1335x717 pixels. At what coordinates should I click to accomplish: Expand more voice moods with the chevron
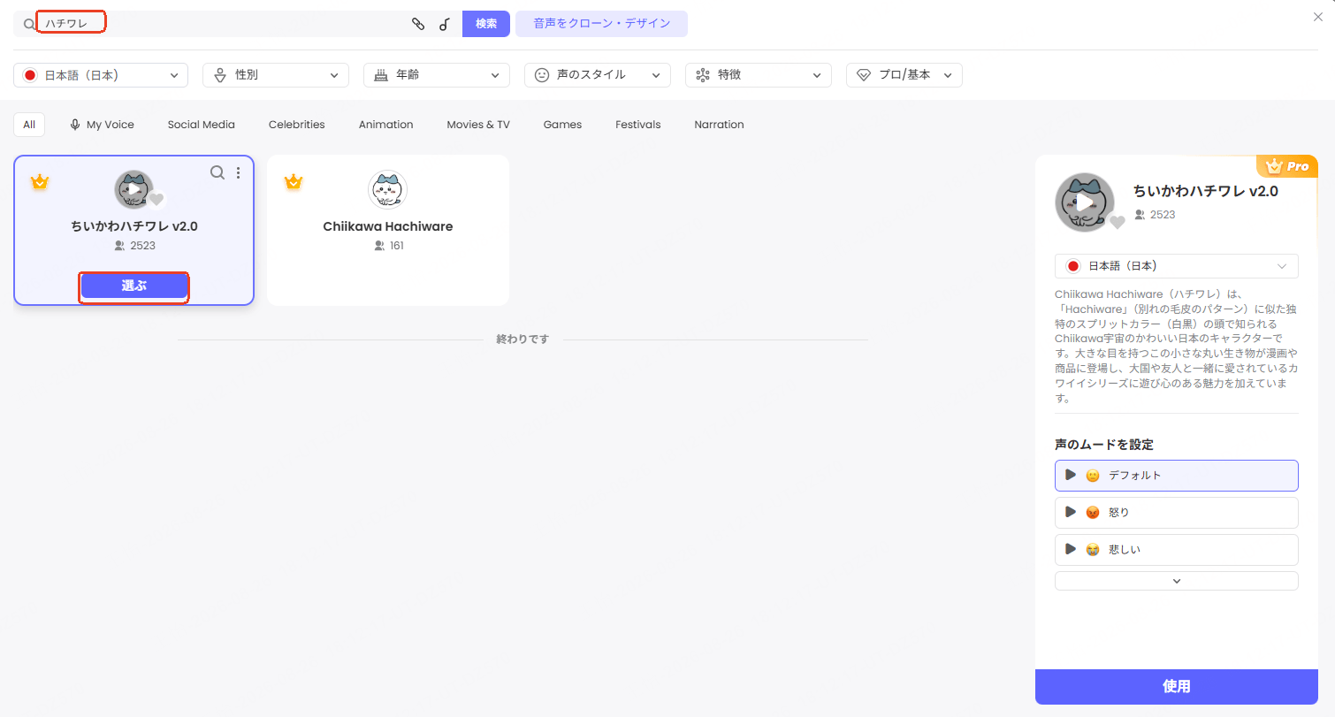(x=1177, y=581)
